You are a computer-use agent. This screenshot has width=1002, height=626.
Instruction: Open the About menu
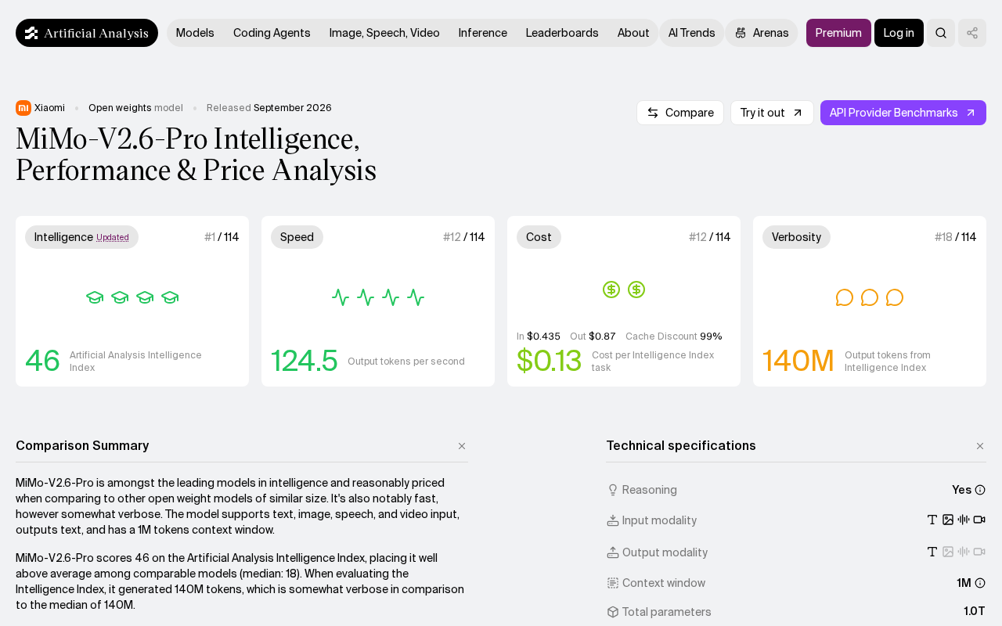coord(633,33)
